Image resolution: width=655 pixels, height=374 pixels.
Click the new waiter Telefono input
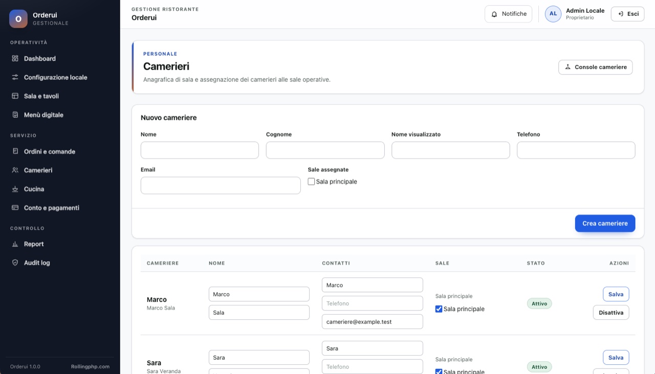pyautogui.click(x=576, y=150)
